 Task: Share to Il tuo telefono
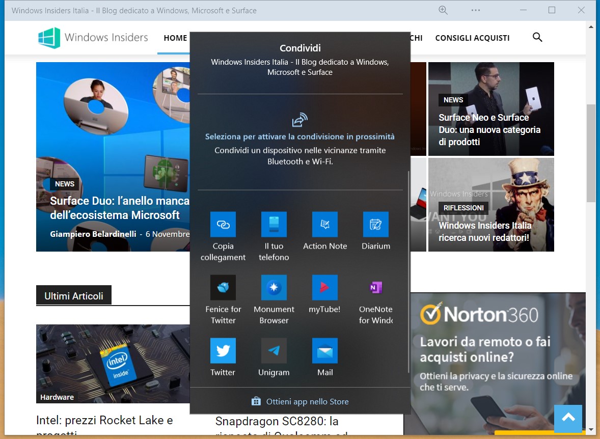coord(274,224)
